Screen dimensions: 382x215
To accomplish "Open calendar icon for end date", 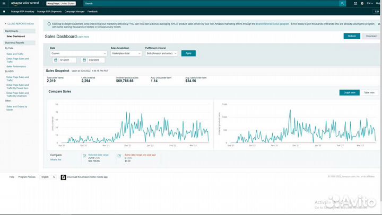I will 83,60.
